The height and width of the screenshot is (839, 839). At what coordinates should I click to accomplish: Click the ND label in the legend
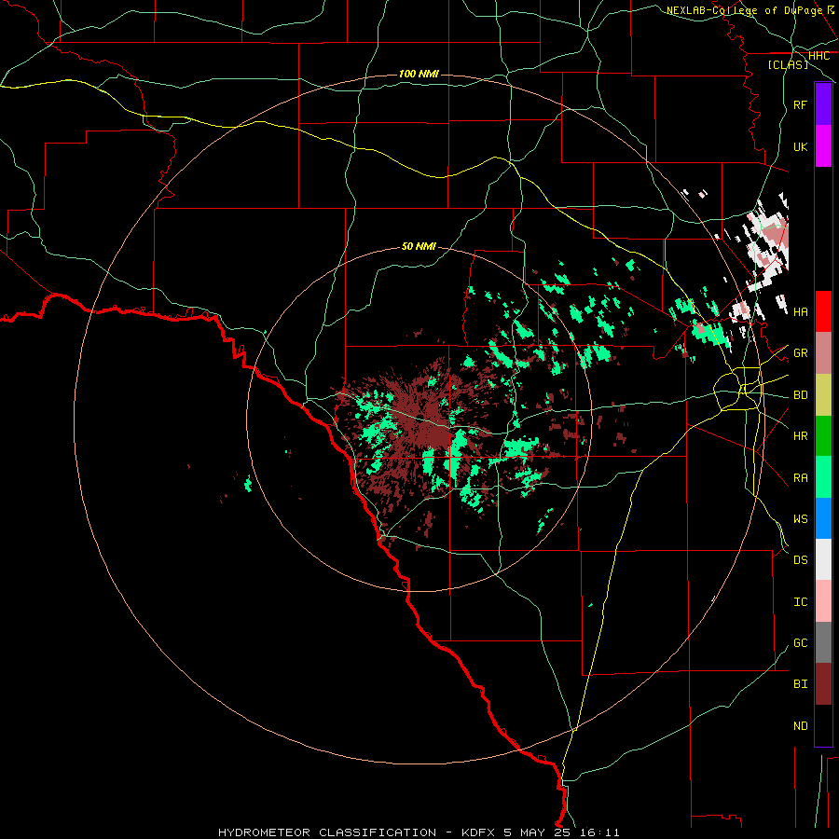[800, 726]
